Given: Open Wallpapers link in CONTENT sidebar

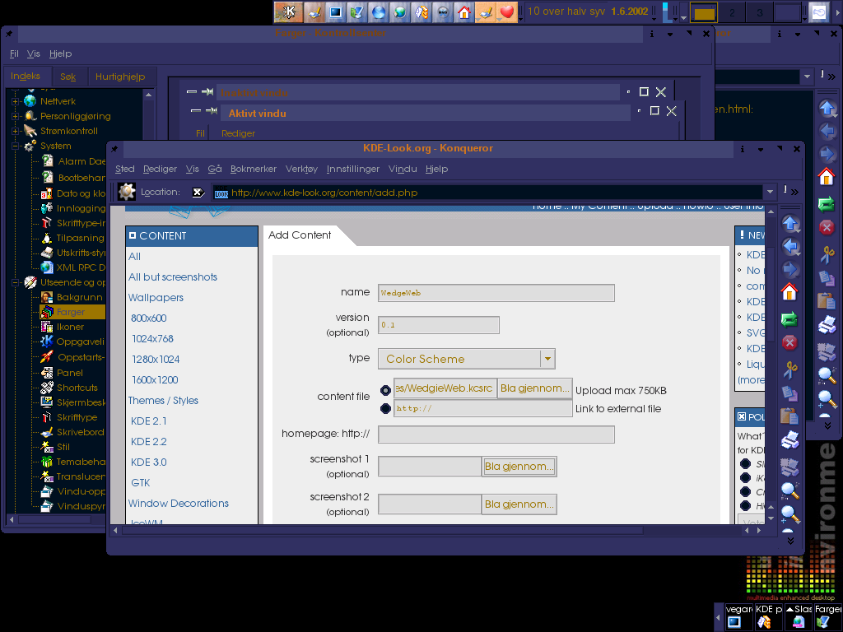Looking at the screenshot, I should tap(156, 297).
